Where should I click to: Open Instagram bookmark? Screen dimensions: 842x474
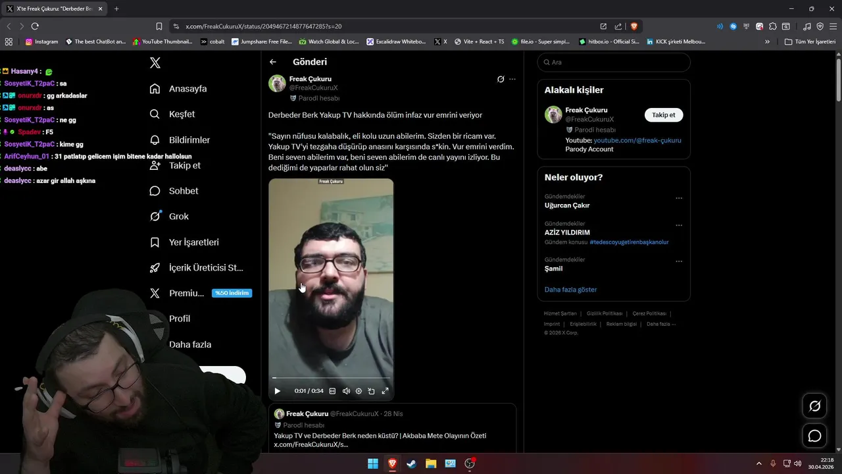click(x=42, y=41)
